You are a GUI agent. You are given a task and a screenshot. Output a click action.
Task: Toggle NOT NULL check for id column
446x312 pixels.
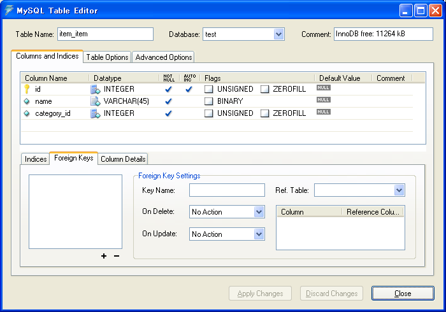point(168,89)
